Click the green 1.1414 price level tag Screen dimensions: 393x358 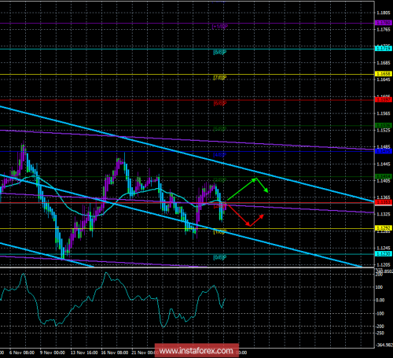384,176
